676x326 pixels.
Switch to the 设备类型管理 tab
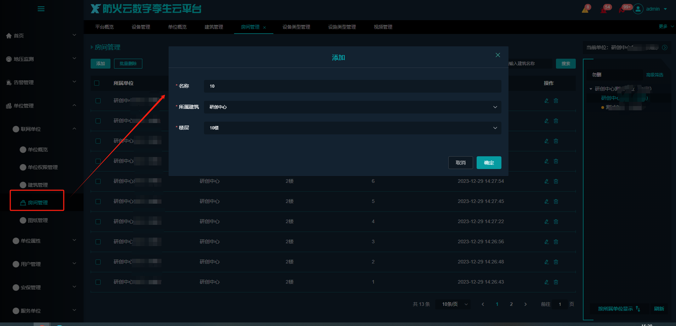[296, 27]
